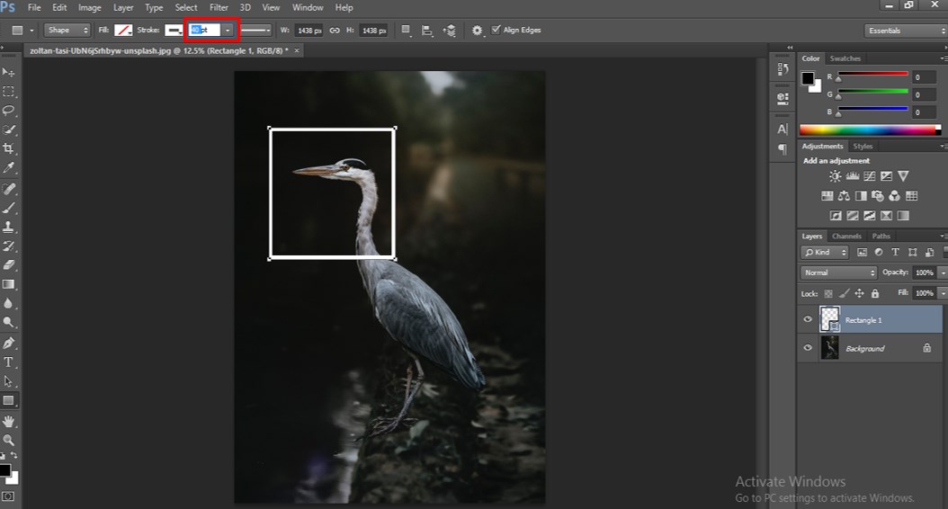Image resolution: width=948 pixels, height=509 pixels.
Task: Hide the Background layer
Action: point(807,348)
